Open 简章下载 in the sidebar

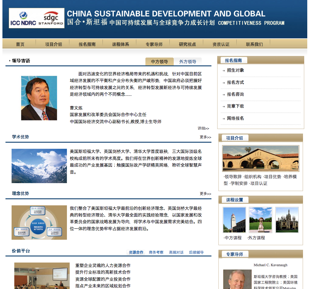[x=235, y=106]
